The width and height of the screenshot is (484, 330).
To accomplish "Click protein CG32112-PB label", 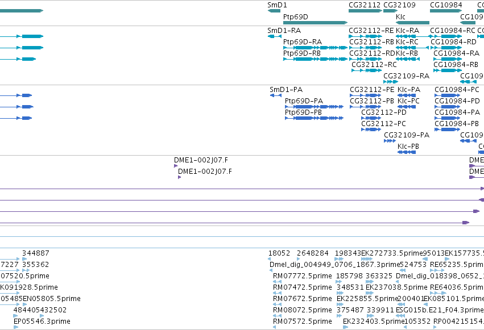I will tap(372, 101).
